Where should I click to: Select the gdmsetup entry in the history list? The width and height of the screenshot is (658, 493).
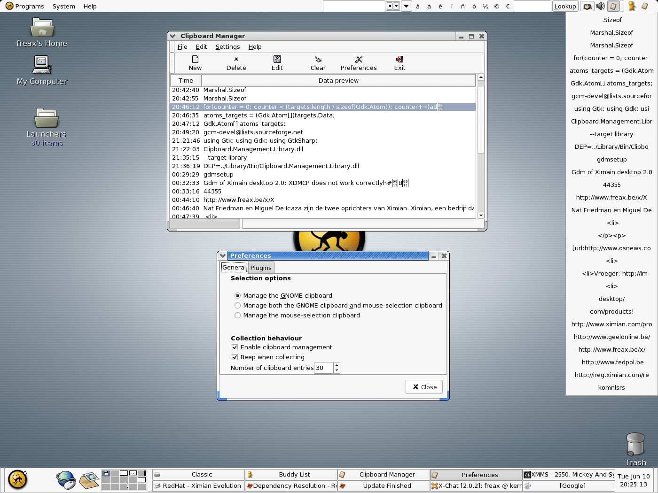(x=219, y=174)
